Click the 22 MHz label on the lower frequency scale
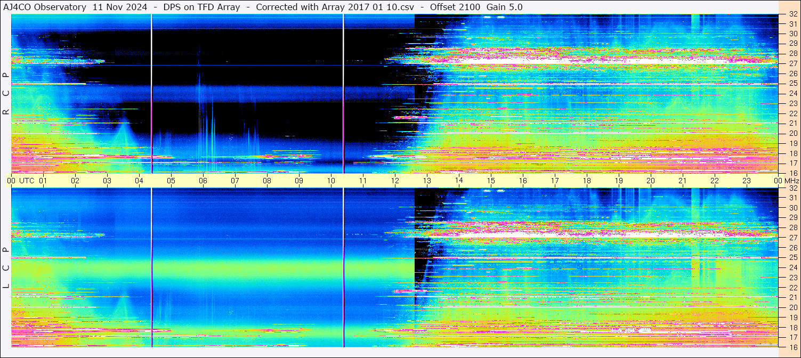Screen dimensions: 801x358 tap(792, 288)
